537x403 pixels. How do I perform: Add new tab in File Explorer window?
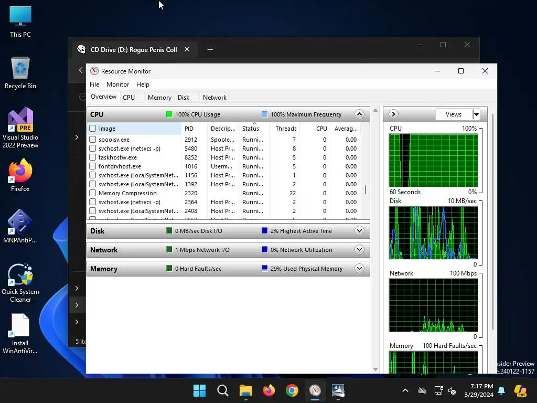(x=210, y=50)
